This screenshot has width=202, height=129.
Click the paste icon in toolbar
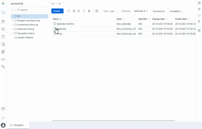point(84,11)
